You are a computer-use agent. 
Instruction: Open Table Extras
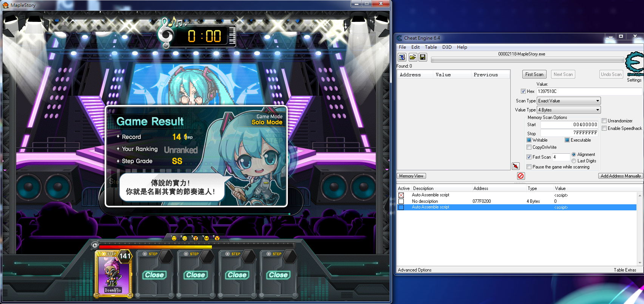pos(625,270)
